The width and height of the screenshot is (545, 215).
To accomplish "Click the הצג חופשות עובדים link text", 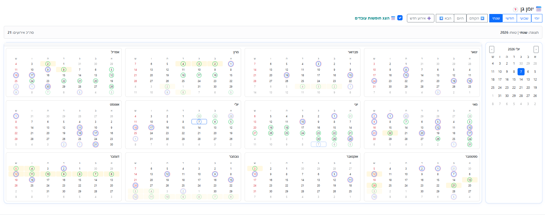I will coord(372,18).
